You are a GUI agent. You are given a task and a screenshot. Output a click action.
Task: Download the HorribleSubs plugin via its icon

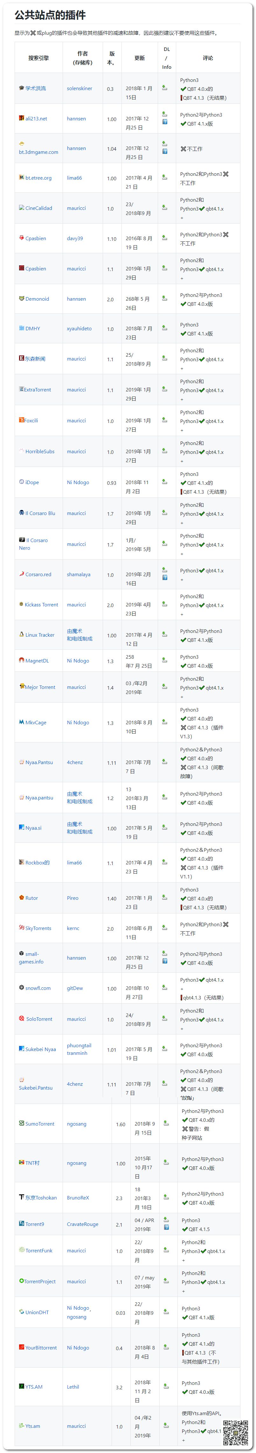coord(164,451)
